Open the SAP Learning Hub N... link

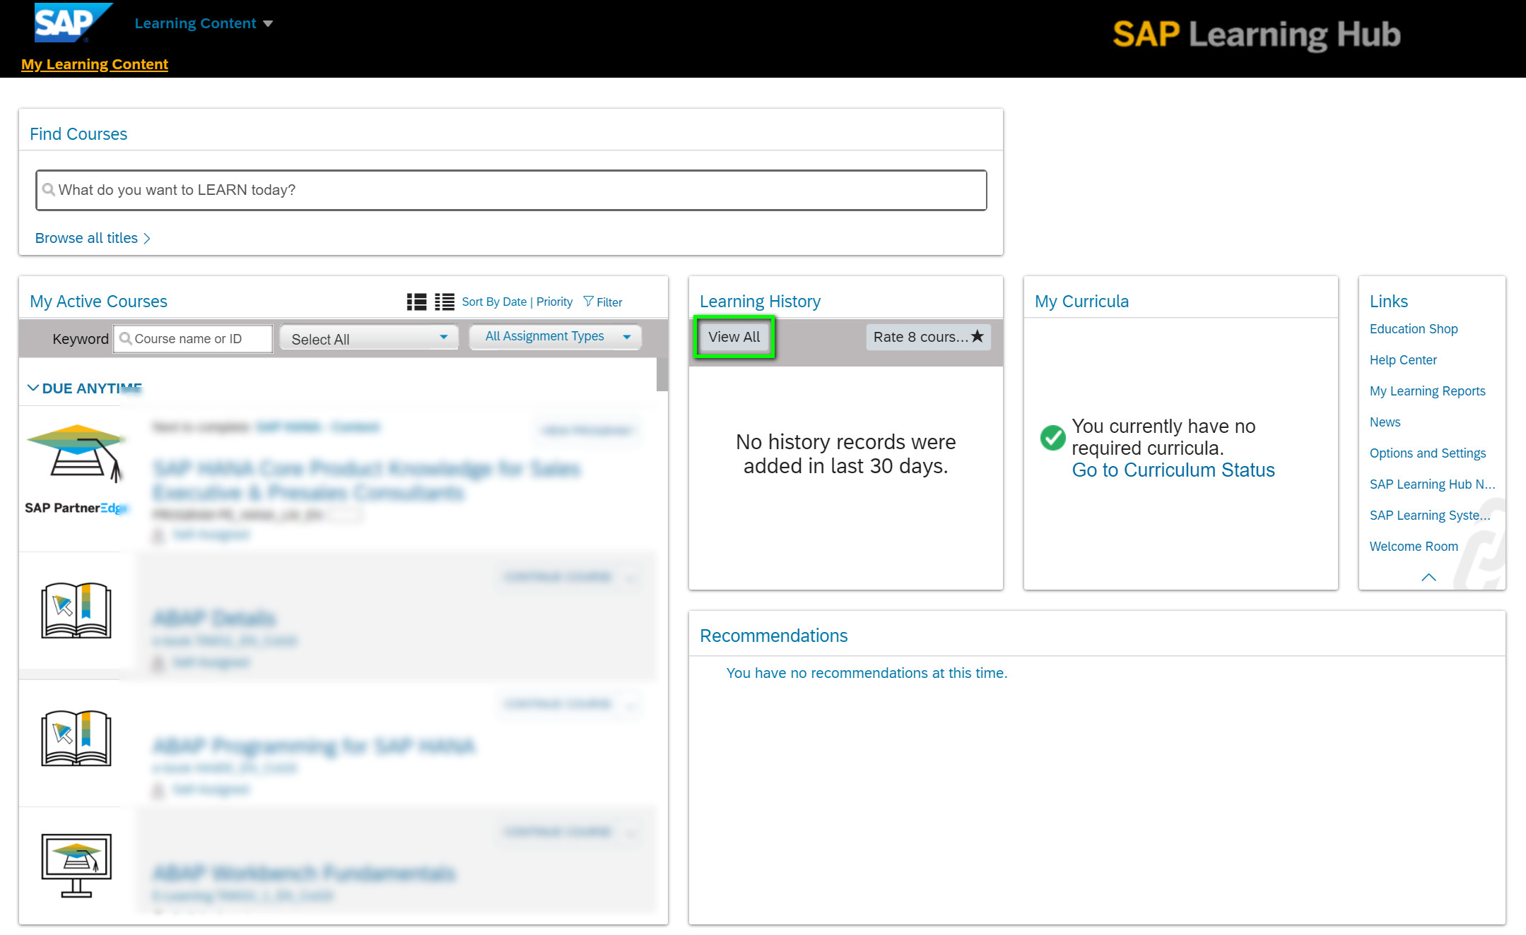pyautogui.click(x=1432, y=484)
